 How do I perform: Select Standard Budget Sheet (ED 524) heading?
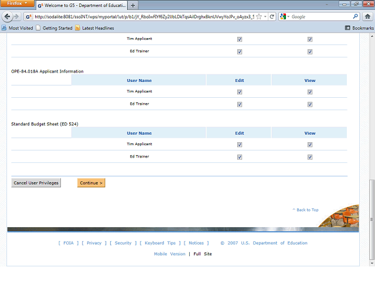pyautogui.click(x=45, y=124)
